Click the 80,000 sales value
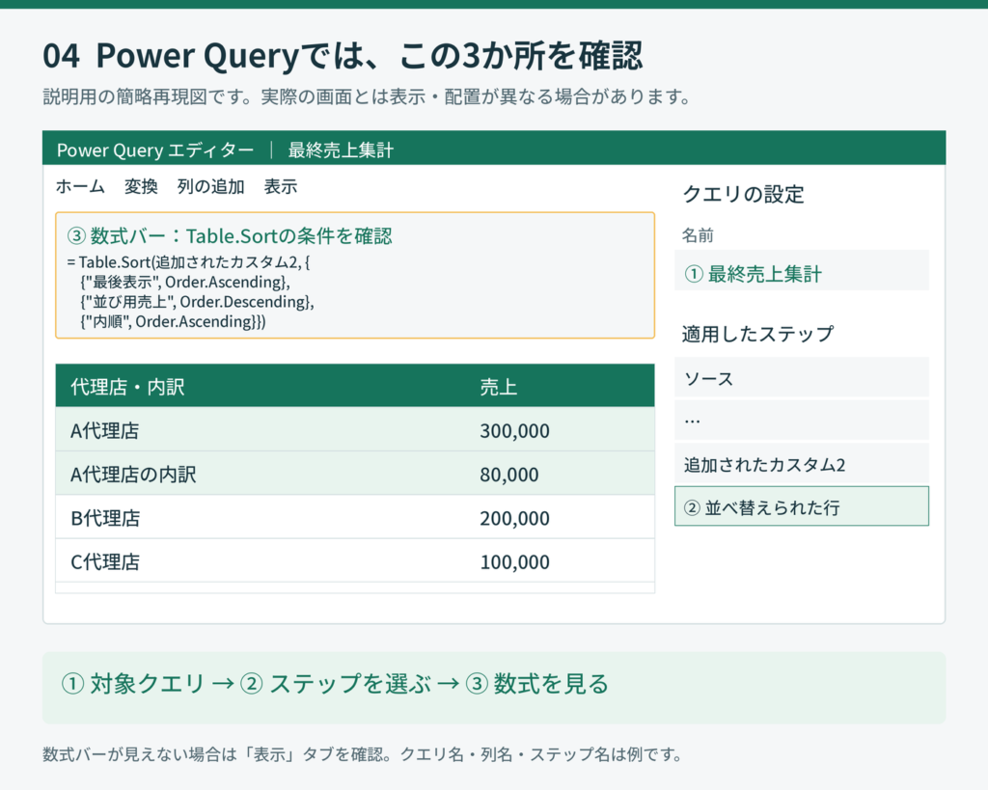Viewport: 988px width, 790px height. pos(509,474)
